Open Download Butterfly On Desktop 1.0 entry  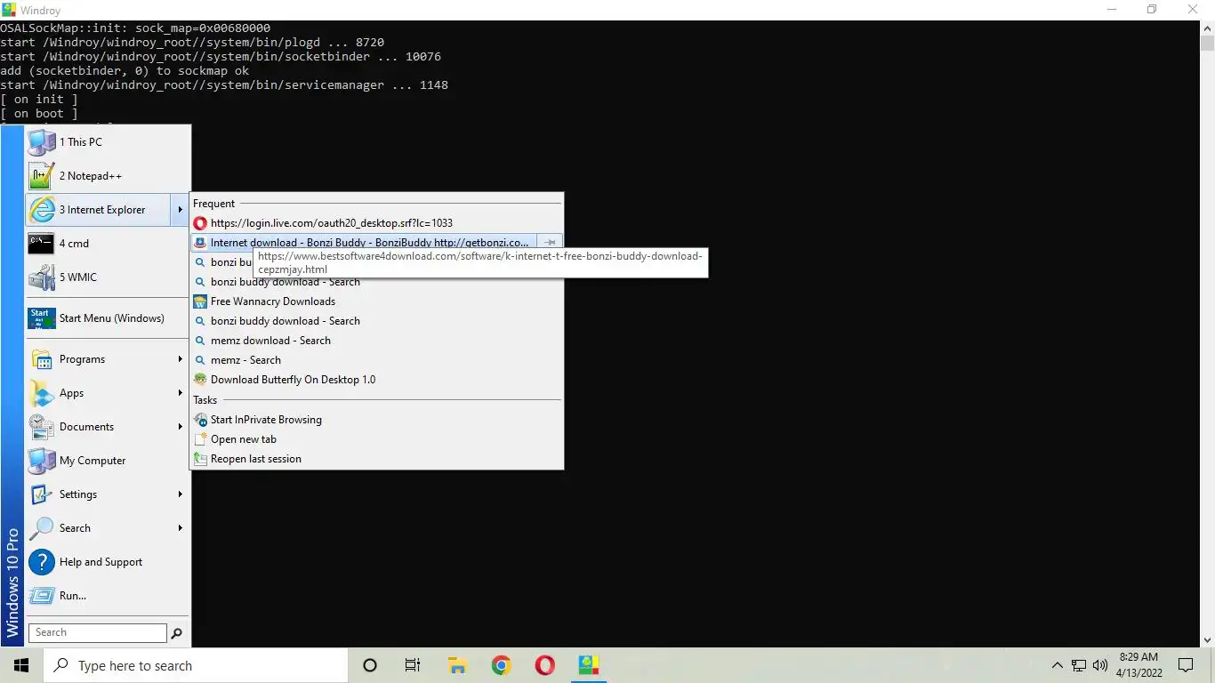pos(376,380)
